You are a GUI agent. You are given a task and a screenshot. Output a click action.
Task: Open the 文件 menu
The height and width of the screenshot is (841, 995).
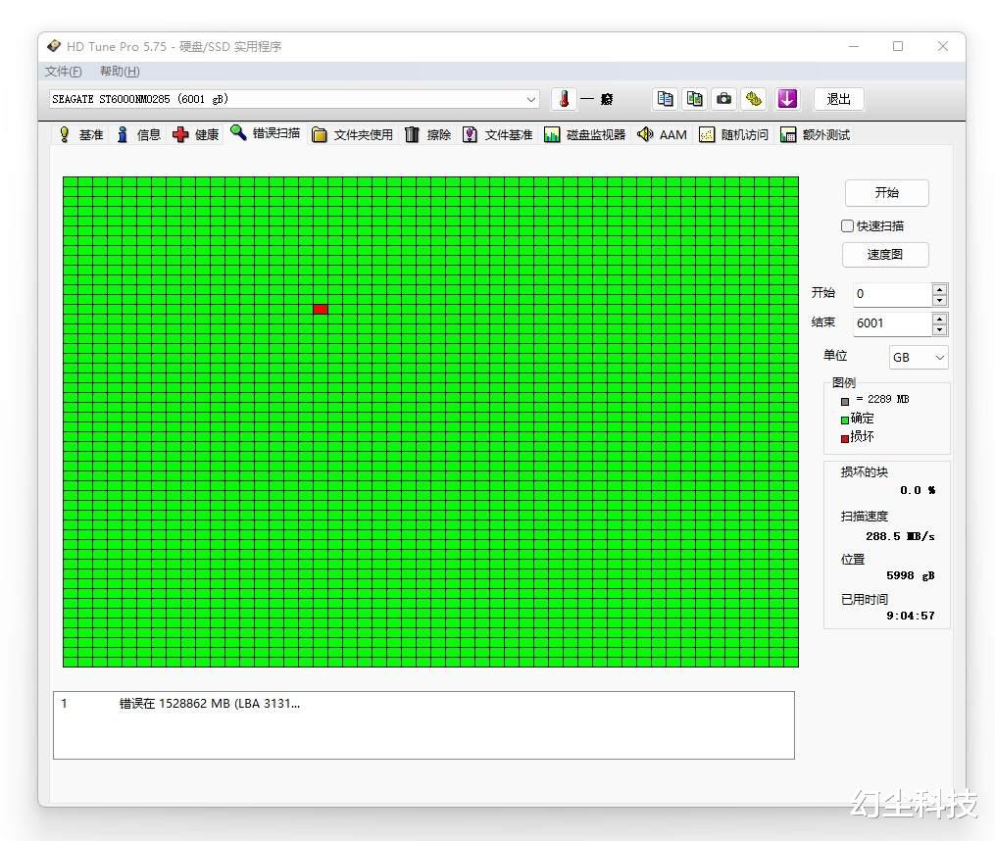click(x=63, y=72)
